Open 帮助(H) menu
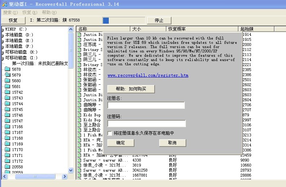 tap(49, 13)
